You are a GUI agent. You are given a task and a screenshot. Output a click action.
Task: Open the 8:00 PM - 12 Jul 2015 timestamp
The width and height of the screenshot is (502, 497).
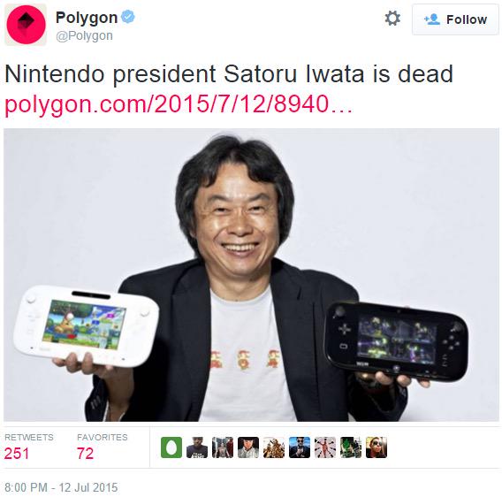[61, 487]
